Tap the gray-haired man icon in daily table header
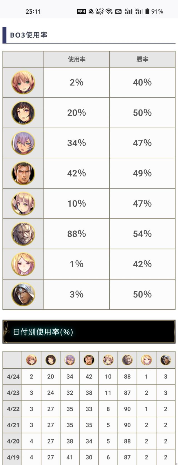 (x=127, y=360)
